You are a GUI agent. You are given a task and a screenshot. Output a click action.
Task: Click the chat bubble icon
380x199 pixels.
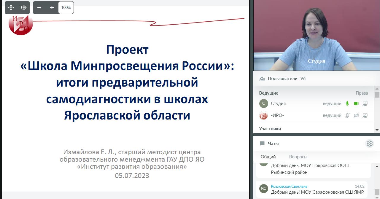(262, 144)
